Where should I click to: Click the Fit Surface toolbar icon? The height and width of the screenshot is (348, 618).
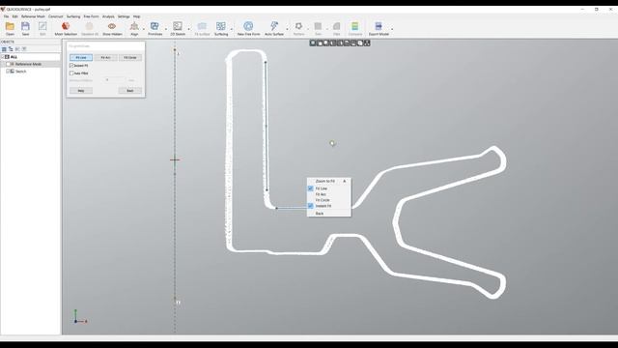click(202, 26)
